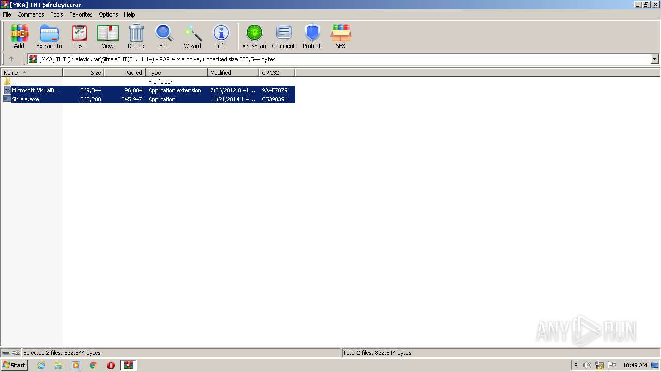Viewport: 661px width, 372px height.
Task: Create SFX archive icon
Action: coord(341,36)
